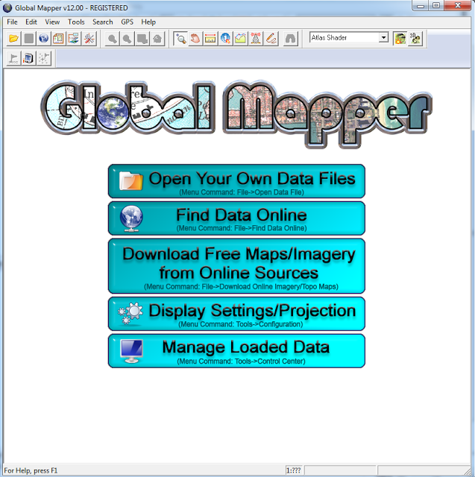Open the GPS menu

[128, 22]
